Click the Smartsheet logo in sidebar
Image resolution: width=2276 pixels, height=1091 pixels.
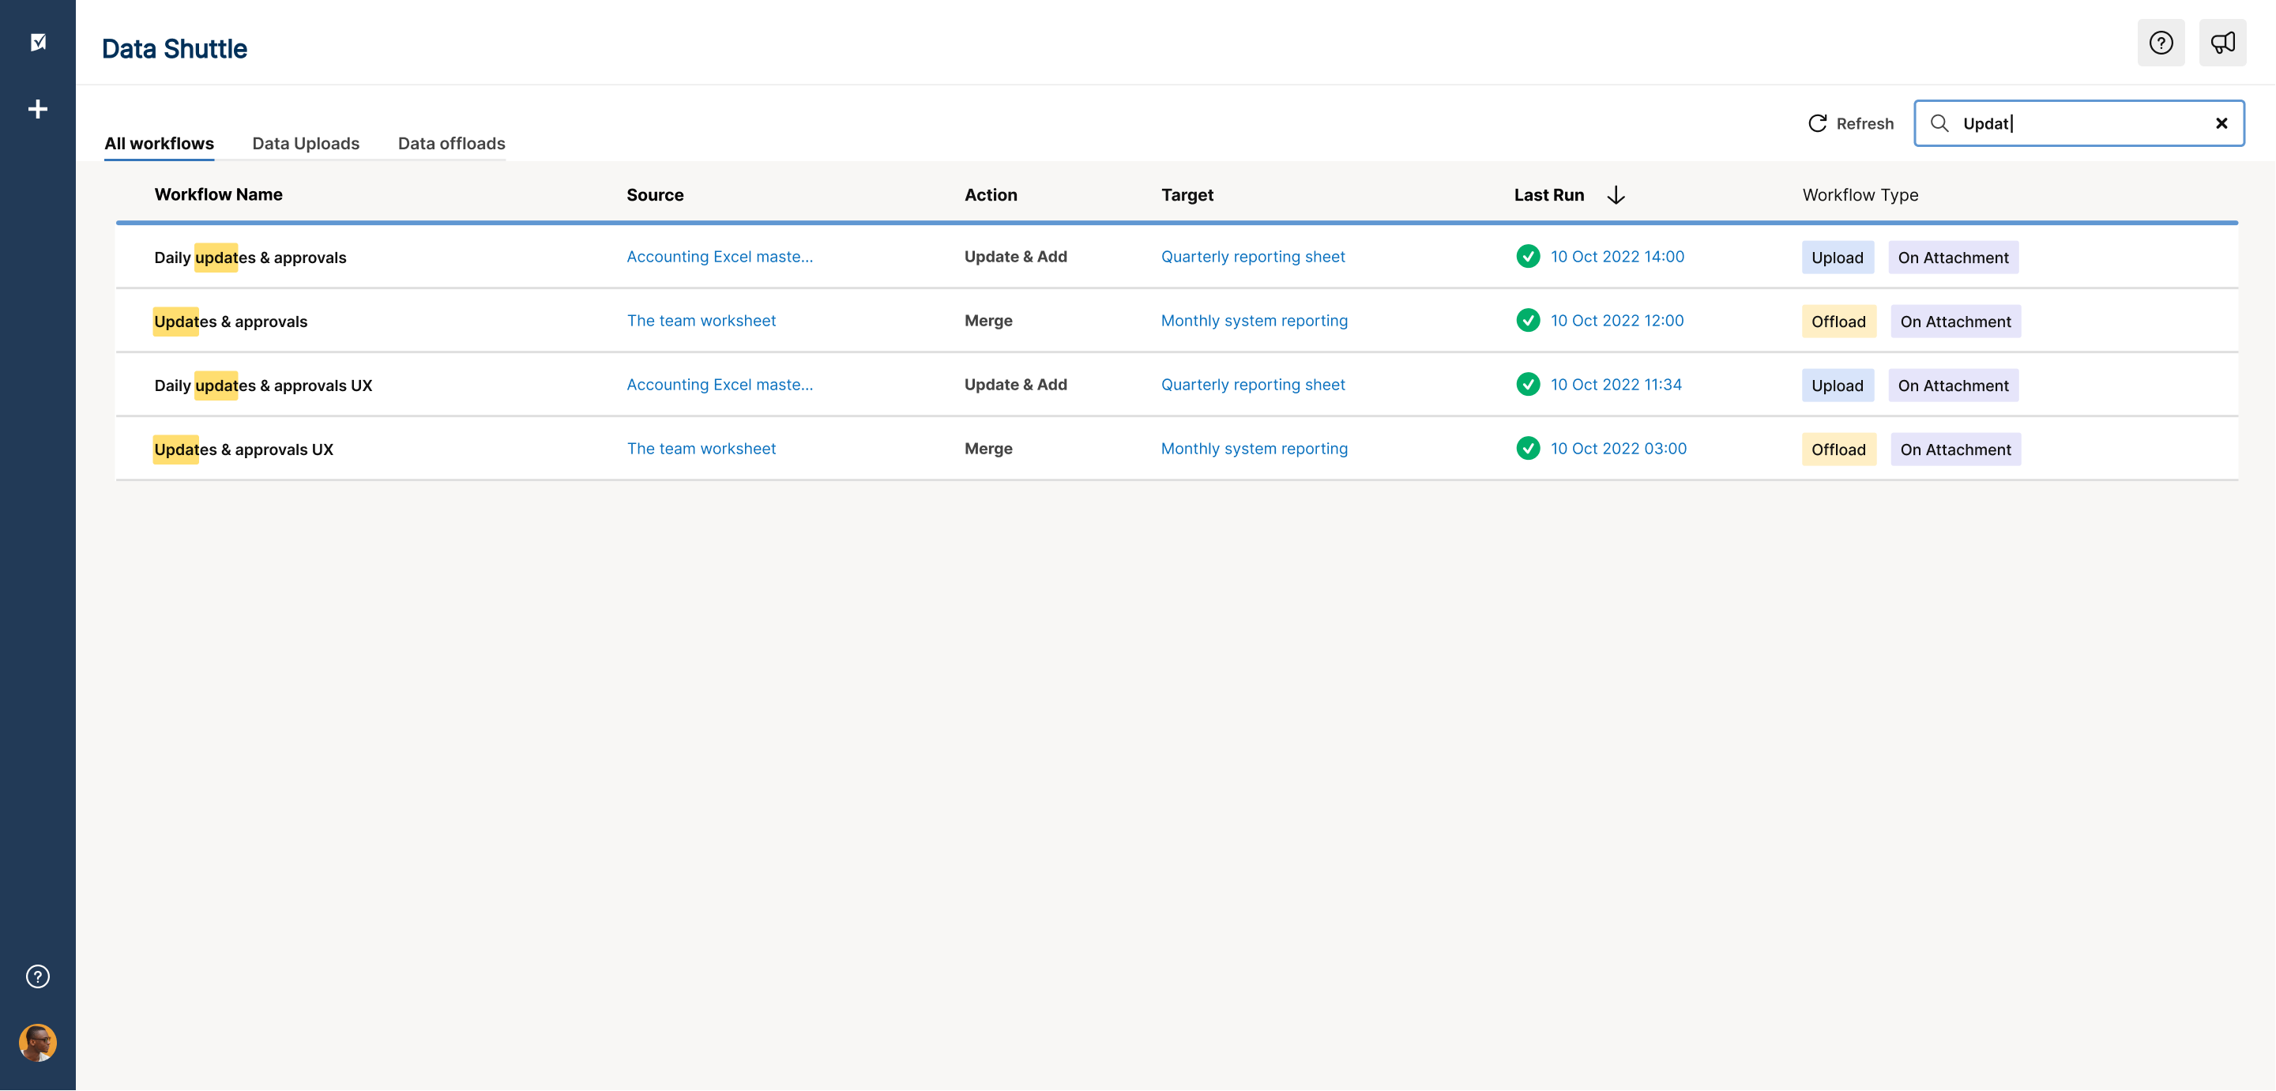click(x=38, y=42)
